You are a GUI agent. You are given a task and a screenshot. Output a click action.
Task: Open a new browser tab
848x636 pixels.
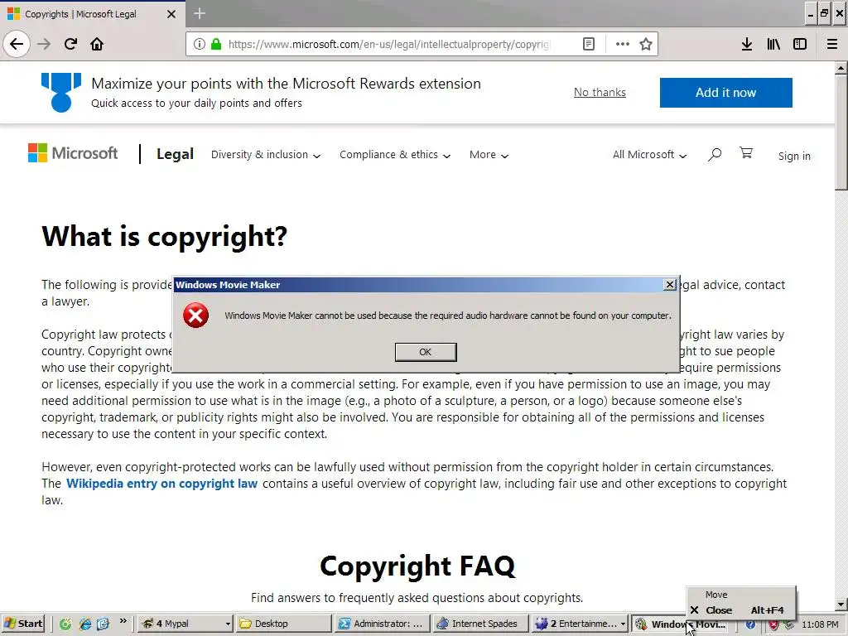tap(200, 13)
